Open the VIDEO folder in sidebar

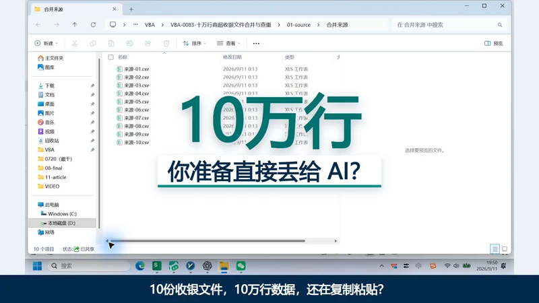[49, 187]
